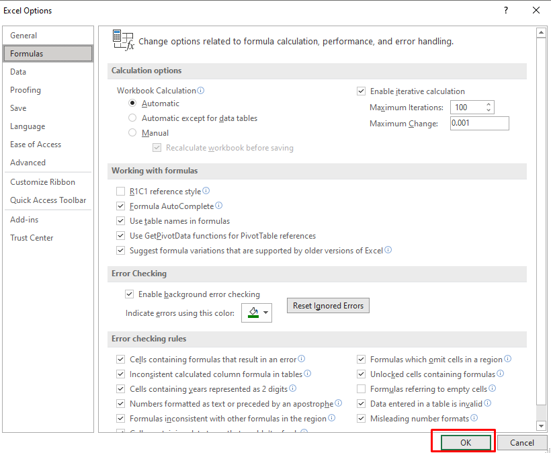Click info icon next to Misleading number formats
Viewport: 551px width, 453px height.
pos(474,418)
